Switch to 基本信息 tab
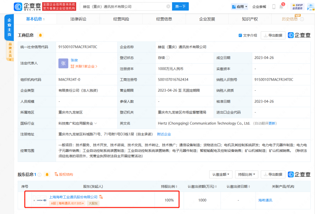 pyautogui.click(x=35, y=19)
